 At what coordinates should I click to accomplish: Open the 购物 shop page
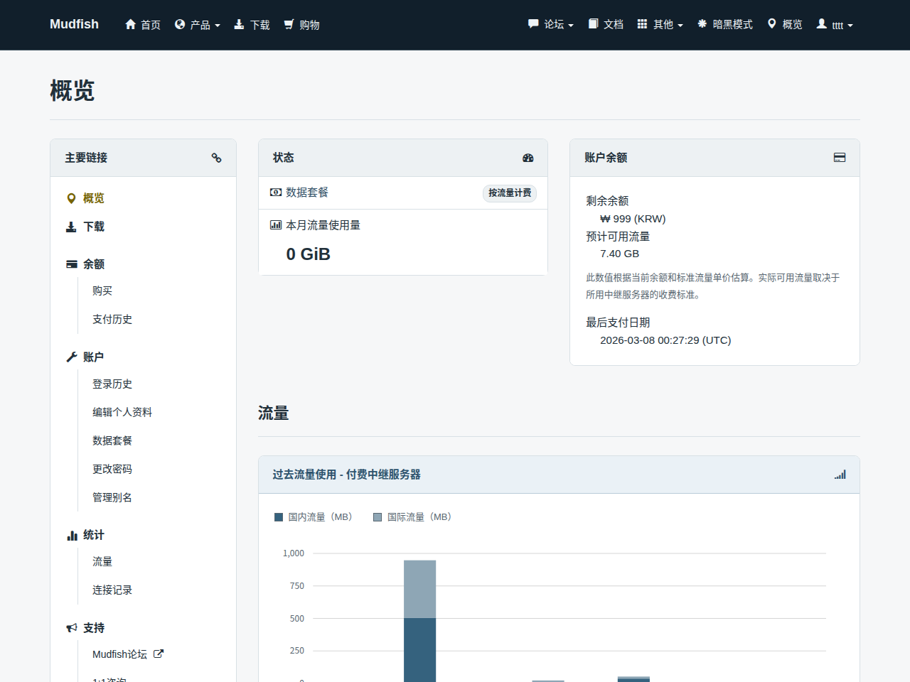302,25
